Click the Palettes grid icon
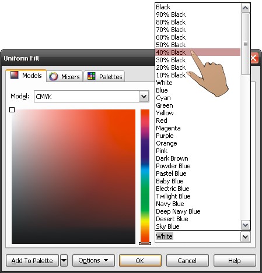 (x=91, y=76)
